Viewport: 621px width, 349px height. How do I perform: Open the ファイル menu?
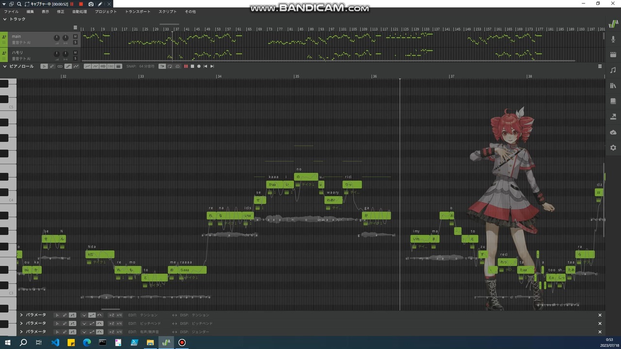click(x=11, y=12)
